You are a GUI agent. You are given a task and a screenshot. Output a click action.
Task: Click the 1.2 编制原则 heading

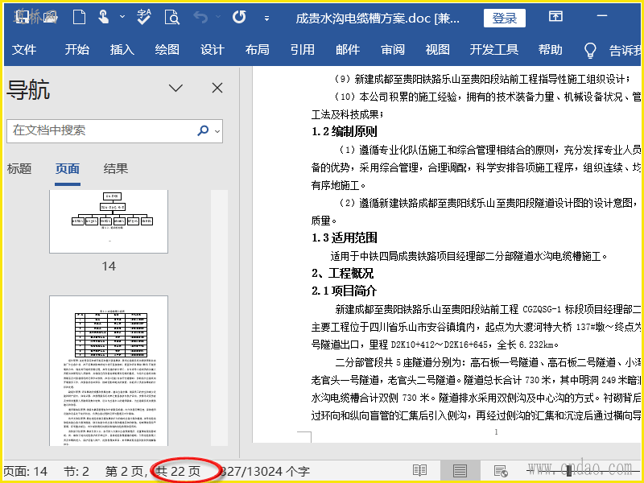345,131
